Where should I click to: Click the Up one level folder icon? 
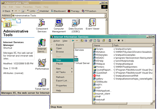(82, 41)
